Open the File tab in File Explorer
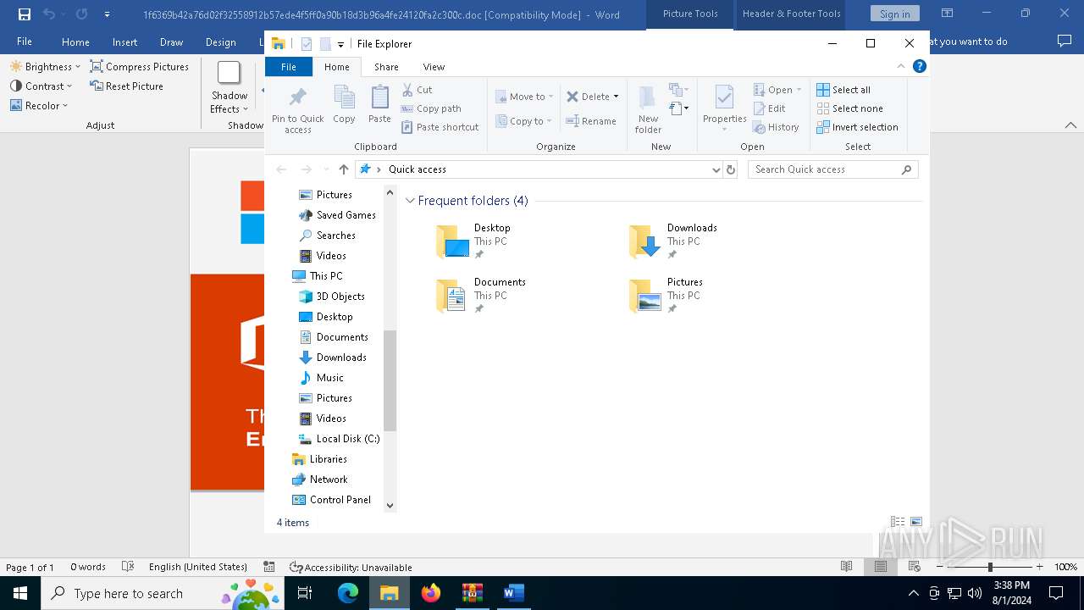1084x610 pixels. pos(289,67)
